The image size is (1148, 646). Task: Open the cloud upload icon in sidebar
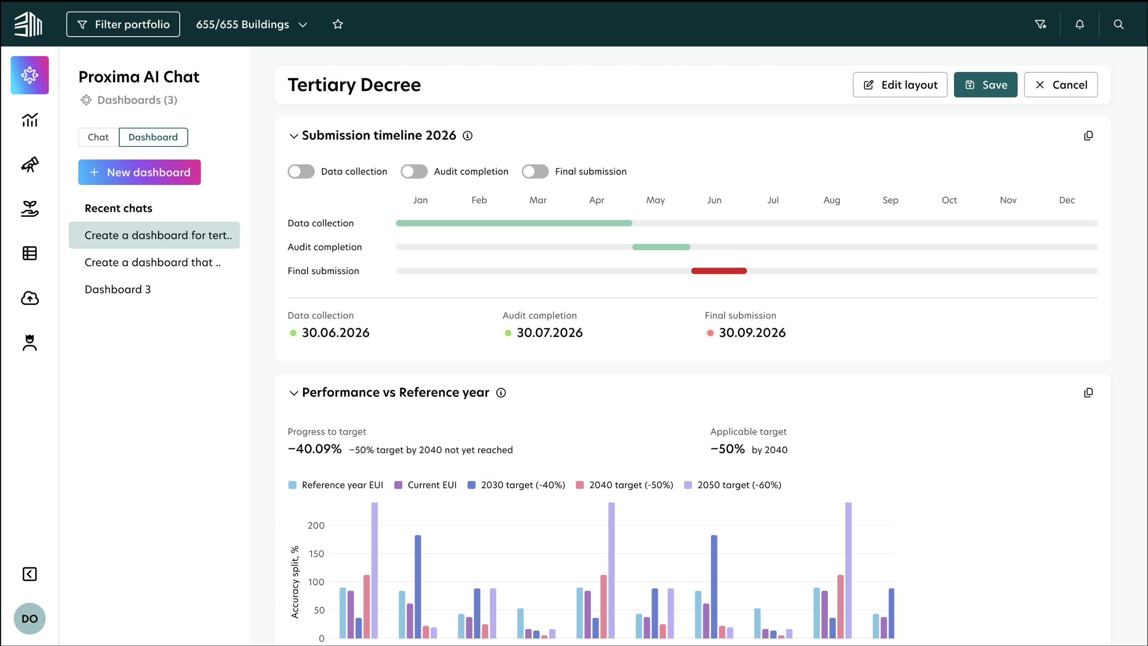click(30, 298)
